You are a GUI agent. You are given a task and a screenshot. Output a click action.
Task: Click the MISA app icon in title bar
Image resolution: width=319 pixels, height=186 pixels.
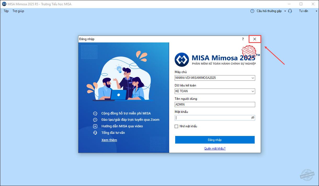4,4
